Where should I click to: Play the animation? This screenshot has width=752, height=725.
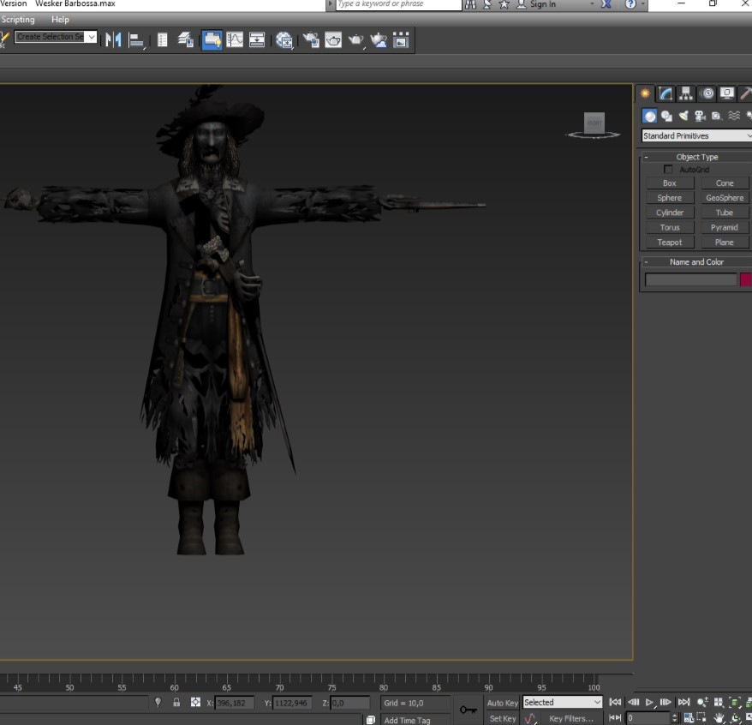click(x=649, y=702)
